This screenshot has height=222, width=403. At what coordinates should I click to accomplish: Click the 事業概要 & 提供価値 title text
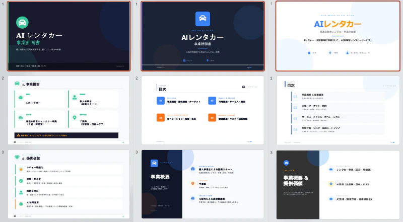click(x=296, y=181)
